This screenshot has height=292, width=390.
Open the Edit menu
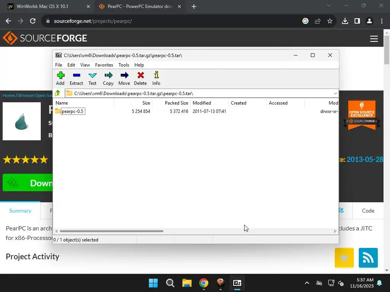click(71, 65)
